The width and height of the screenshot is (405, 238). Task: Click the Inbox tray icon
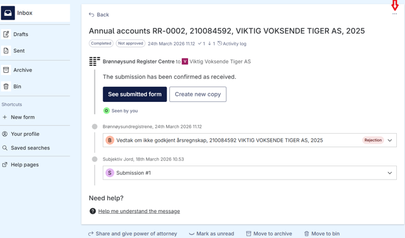pyautogui.click(x=8, y=13)
